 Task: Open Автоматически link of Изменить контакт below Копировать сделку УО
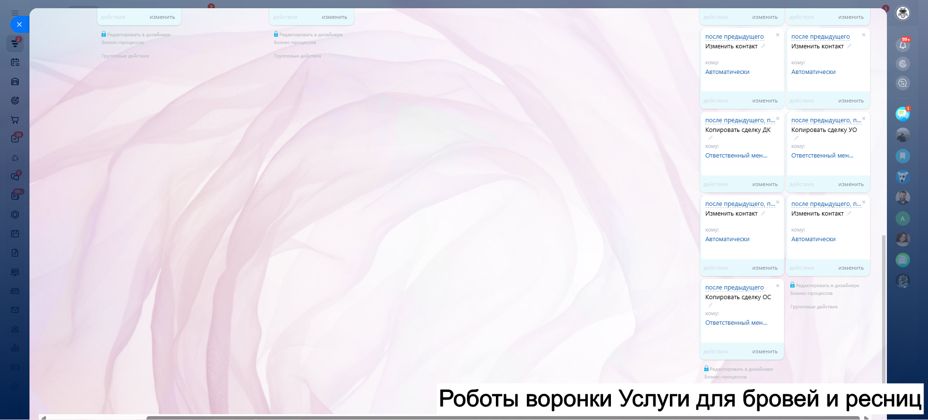(x=813, y=239)
